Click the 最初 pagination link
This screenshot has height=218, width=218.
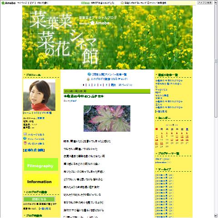(x=113, y=85)
